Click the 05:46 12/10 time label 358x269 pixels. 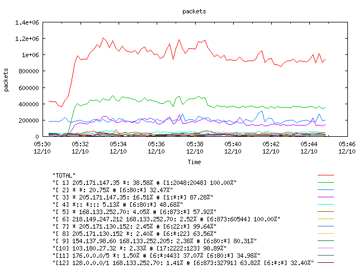click(347, 148)
